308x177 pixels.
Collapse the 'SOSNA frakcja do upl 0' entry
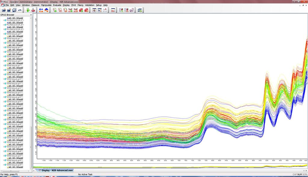(4, 34)
